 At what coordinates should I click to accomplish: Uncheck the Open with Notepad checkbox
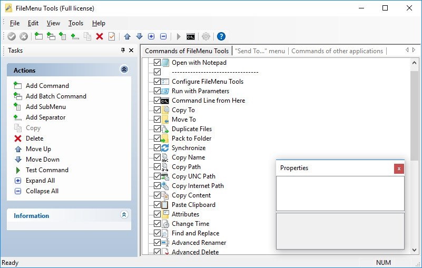pos(157,63)
